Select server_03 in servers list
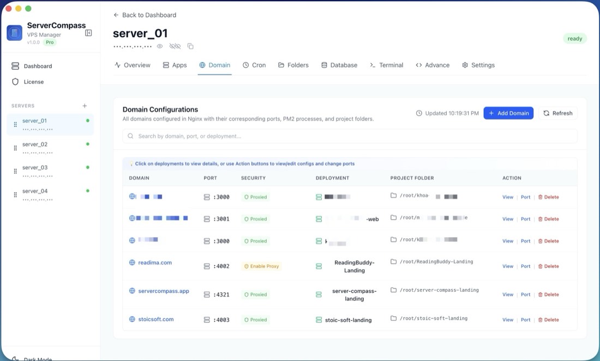This screenshot has height=361, width=600. (50, 171)
